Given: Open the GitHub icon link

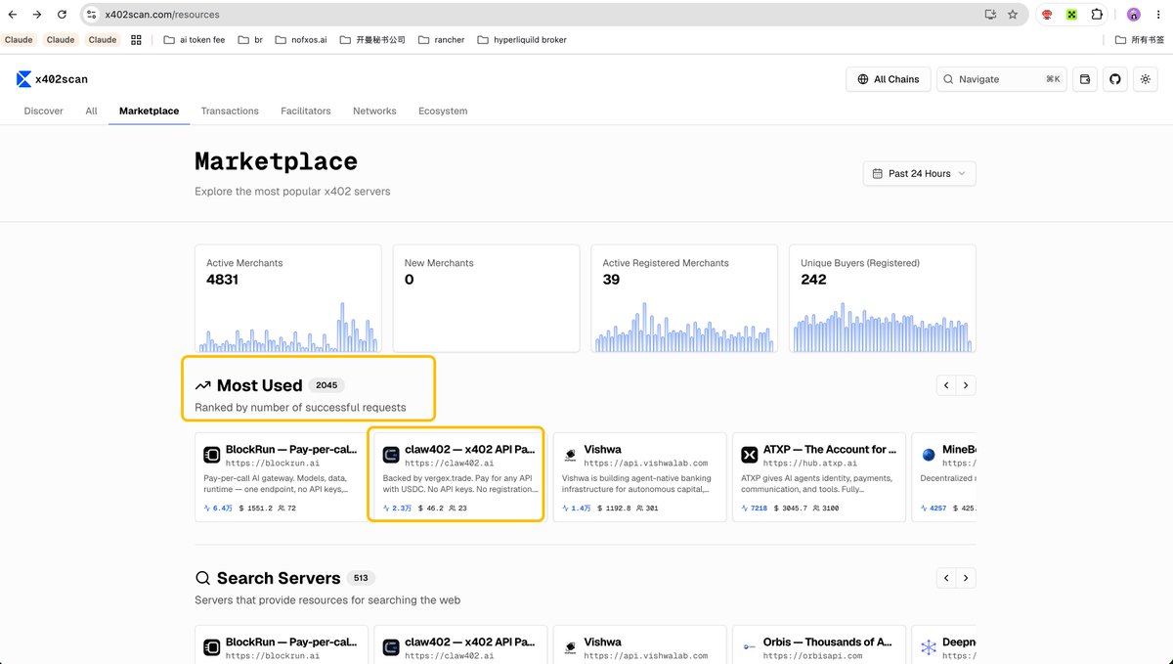Looking at the screenshot, I should (x=1115, y=79).
